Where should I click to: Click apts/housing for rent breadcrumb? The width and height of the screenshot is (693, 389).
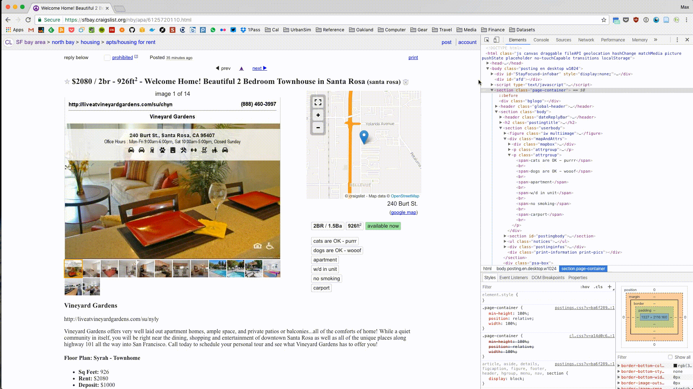(x=130, y=42)
